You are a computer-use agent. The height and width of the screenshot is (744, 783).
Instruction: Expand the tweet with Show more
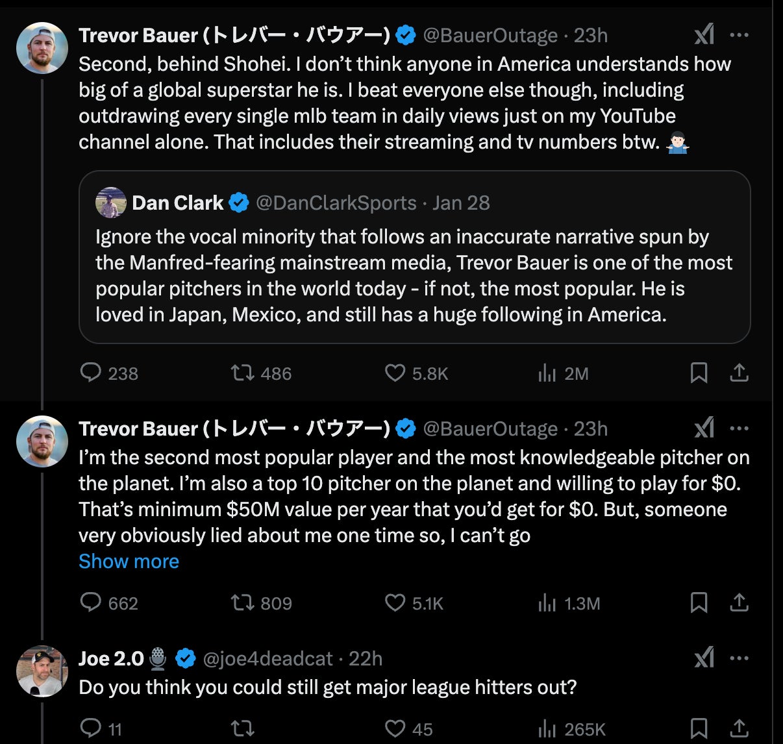pyautogui.click(x=129, y=562)
